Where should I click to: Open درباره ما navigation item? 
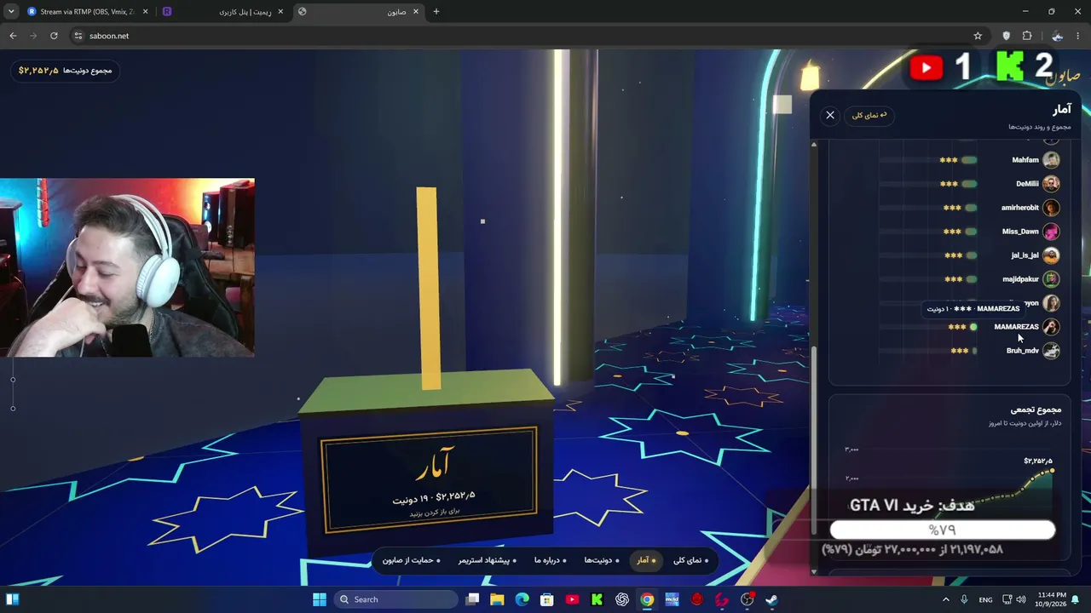point(550,560)
